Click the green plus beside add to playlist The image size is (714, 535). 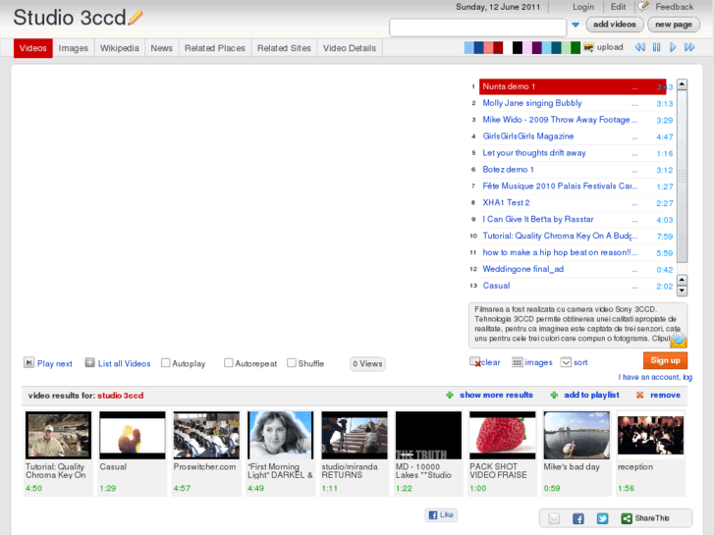pos(554,396)
